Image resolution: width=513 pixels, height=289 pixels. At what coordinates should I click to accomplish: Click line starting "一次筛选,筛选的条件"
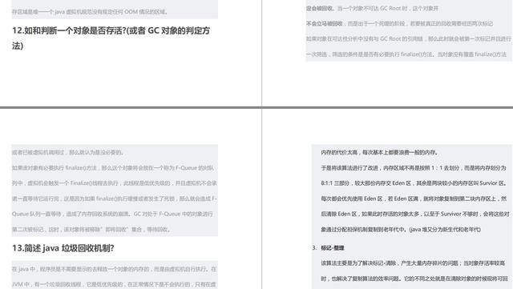406,54
